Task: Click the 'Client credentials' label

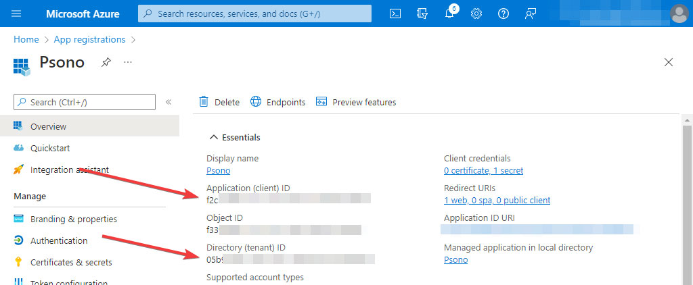Action: [x=477, y=158]
